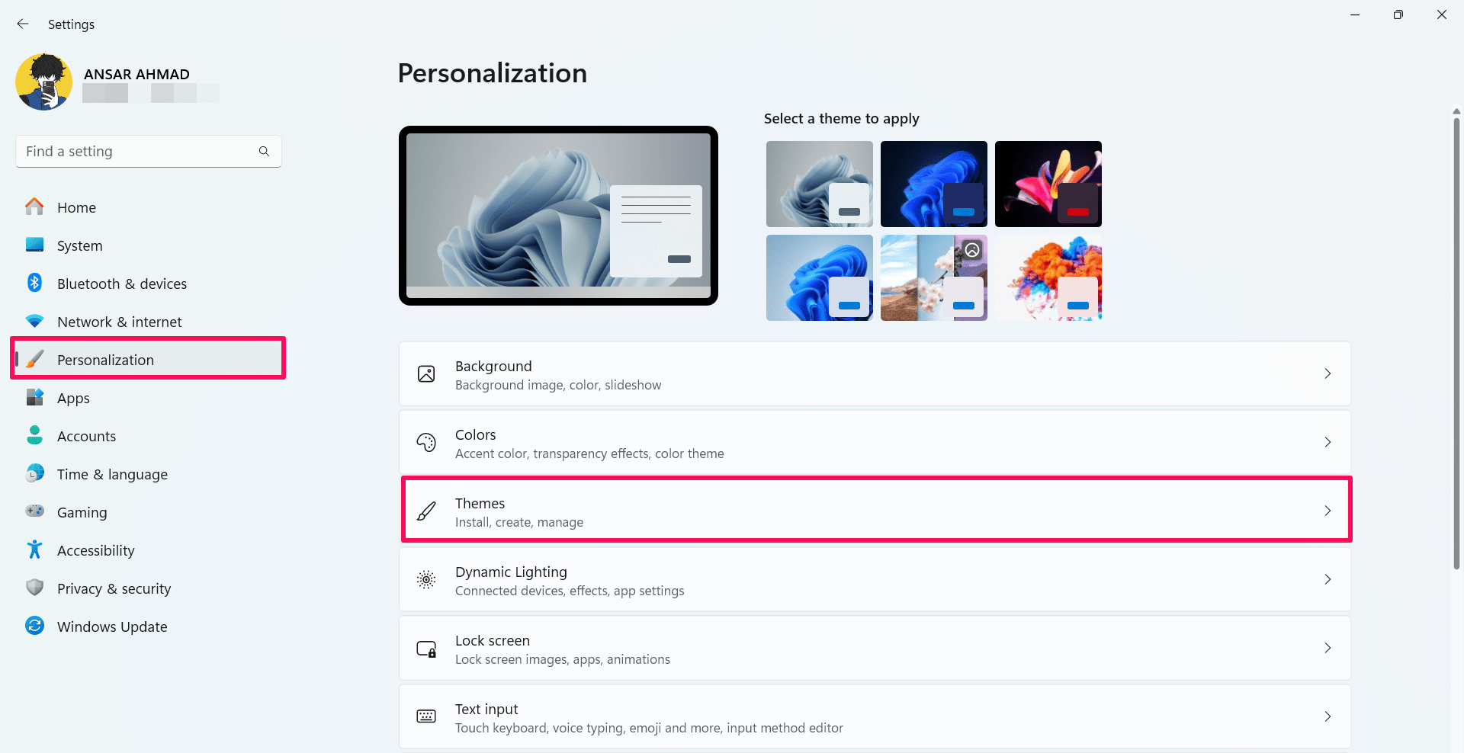Apply the dark blue bloom theme
This screenshot has width=1464, height=753.
pos(933,184)
